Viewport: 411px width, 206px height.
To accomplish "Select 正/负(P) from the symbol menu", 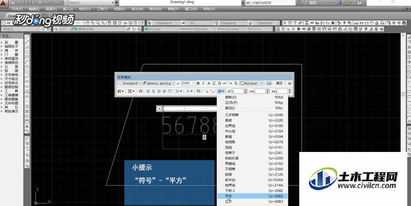I will point(253,102).
